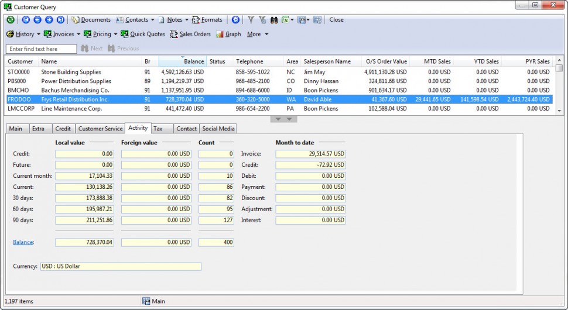Expand the layout view dropdown arrow
This screenshot has width=568, height=310.
point(308,20)
